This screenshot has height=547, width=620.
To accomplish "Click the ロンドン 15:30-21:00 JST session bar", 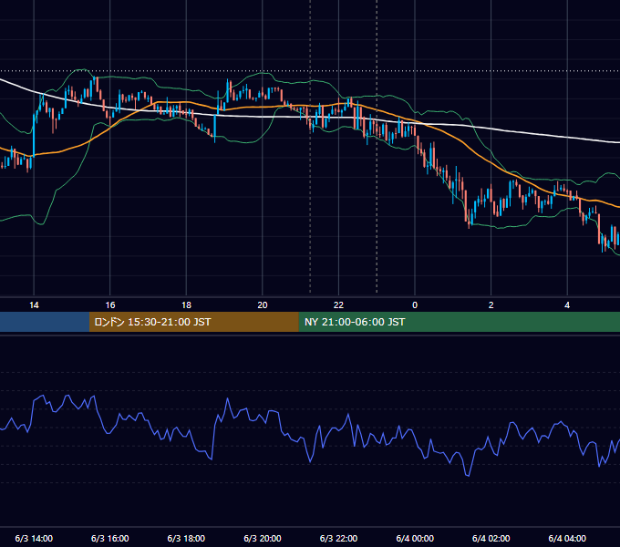I will click(193, 322).
